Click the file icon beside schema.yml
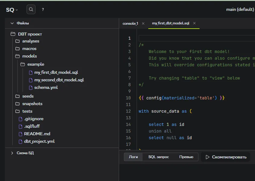This screenshot has width=255, height=181. pos(30,88)
